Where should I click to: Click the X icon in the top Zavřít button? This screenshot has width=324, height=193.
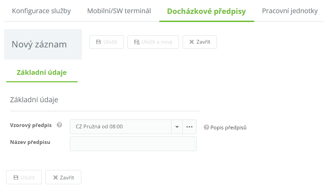pyautogui.click(x=191, y=42)
